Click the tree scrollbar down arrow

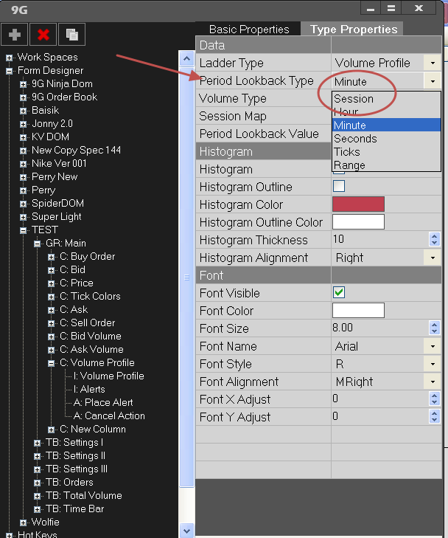coord(186,531)
